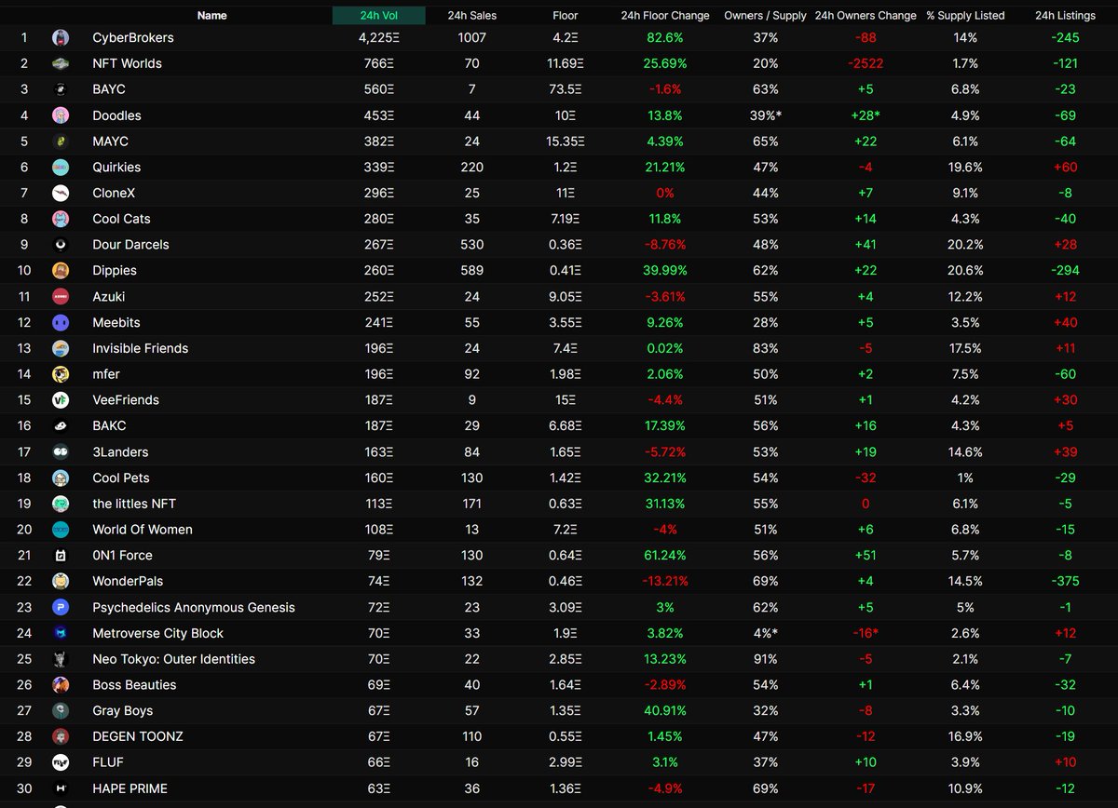Click the Doodles collection avatar icon

click(x=61, y=115)
